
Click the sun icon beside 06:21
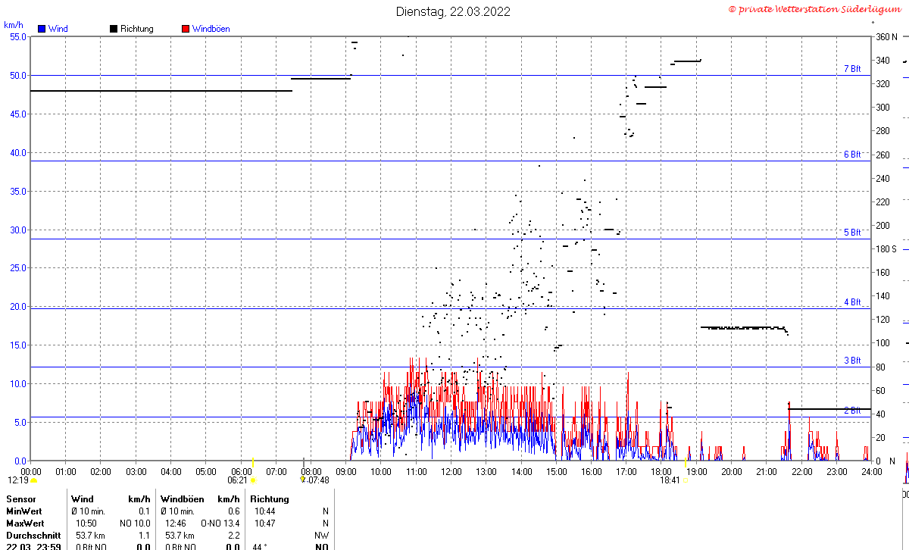253,480
